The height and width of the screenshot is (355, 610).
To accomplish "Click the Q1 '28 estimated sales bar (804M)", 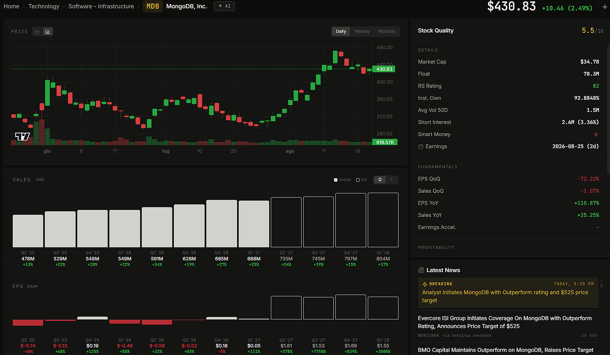I will click(383, 220).
